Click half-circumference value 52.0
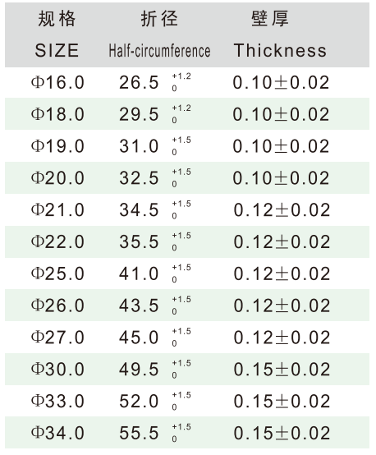This screenshot has width=376, height=455. [139, 402]
